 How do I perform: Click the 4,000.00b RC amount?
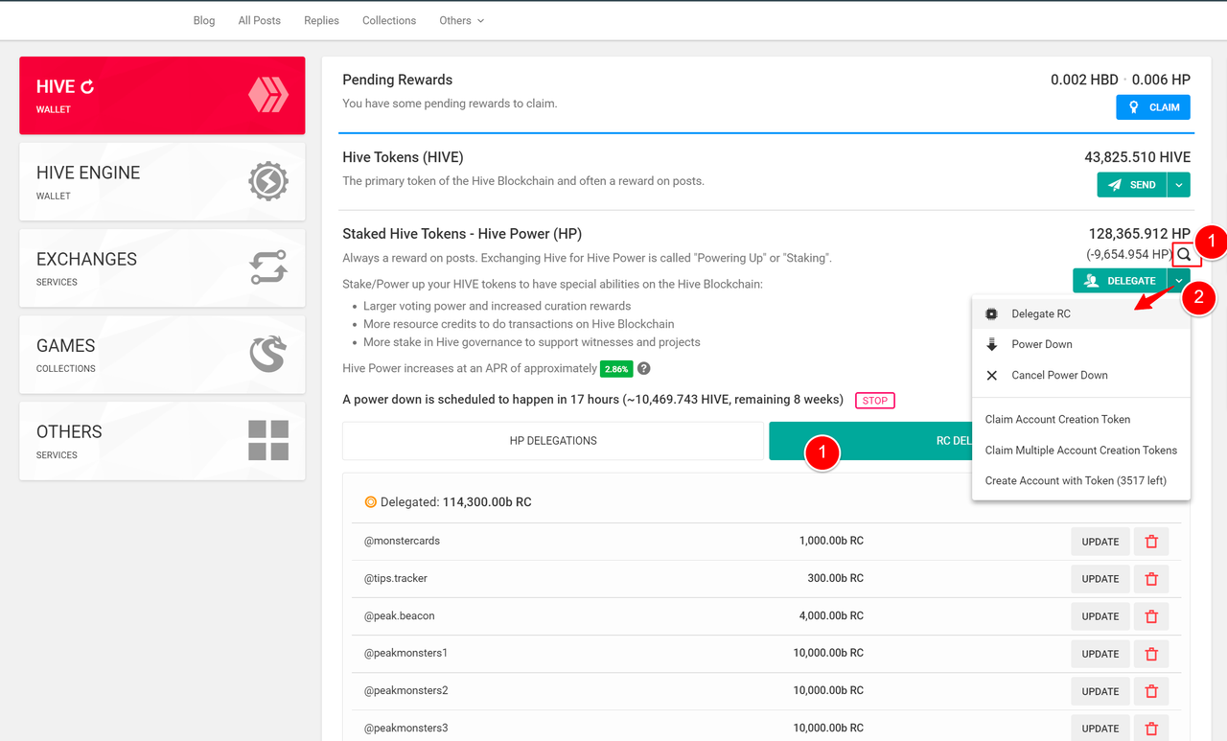[x=831, y=615]
